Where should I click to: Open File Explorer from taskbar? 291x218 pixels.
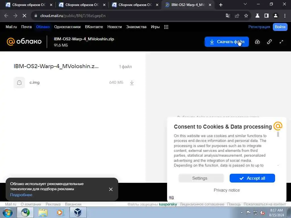(43, 212)
